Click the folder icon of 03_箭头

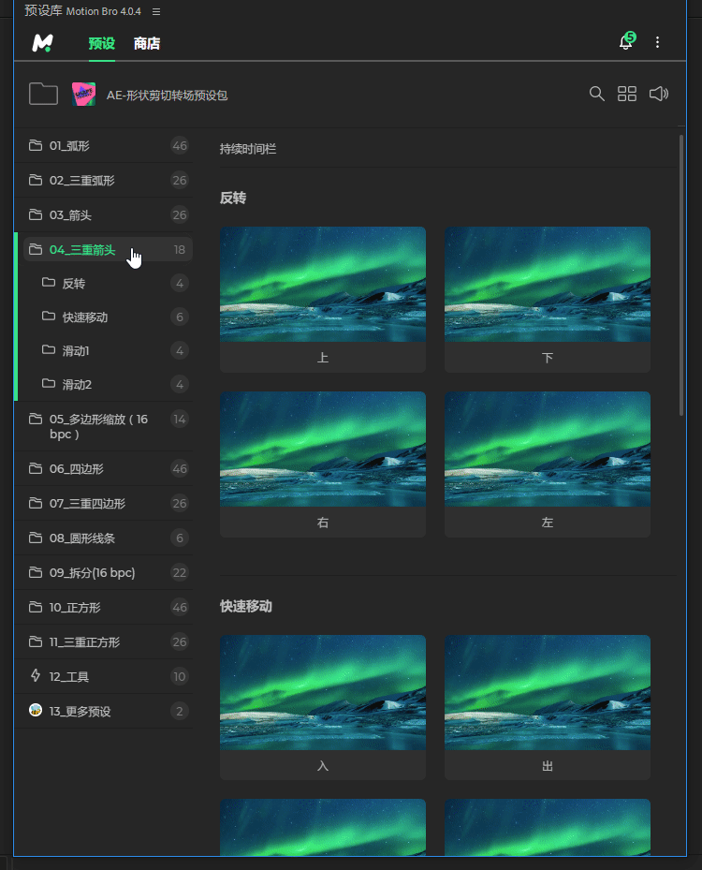click(x=36, y=214)
